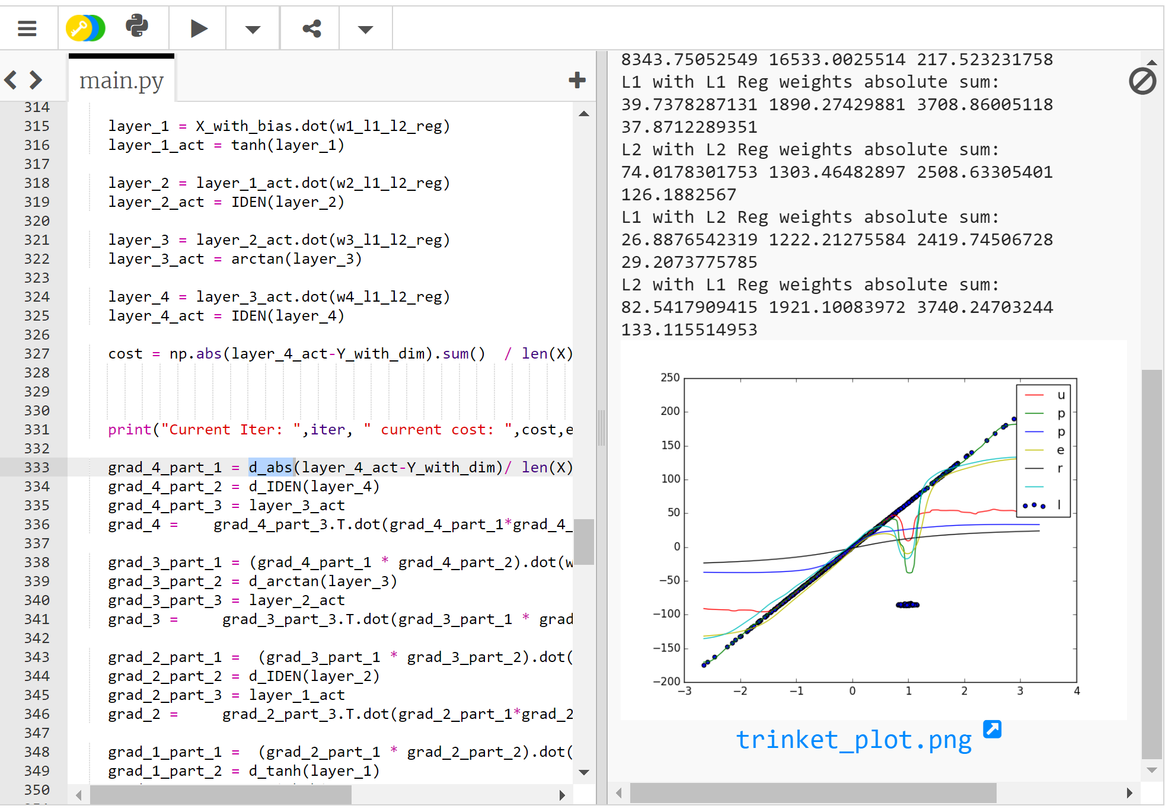
Task: Open plot in new window icon
Action: (992, 729)
